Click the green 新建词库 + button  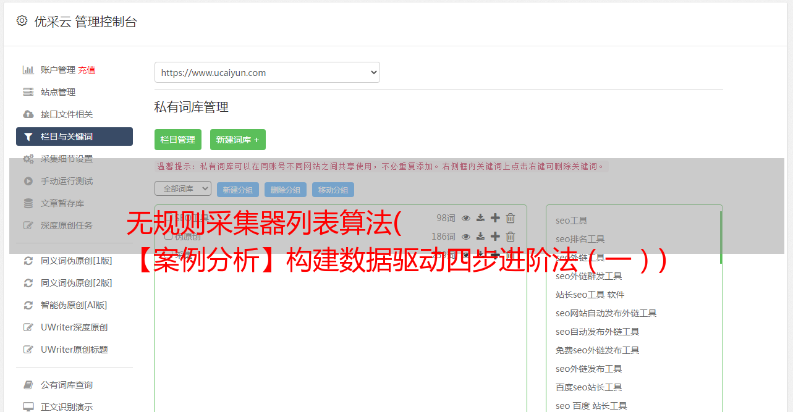coord(238,140)
